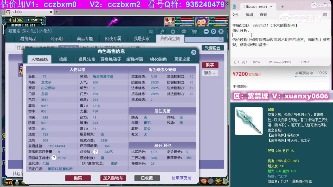The width and height of the screenshot is (333, 187).
Task: Click the 购买 button at dialog bottom
Action: 78,178
